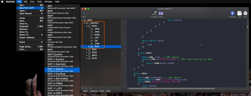Click the Fonts toolbar icon

tap(84, 14)
